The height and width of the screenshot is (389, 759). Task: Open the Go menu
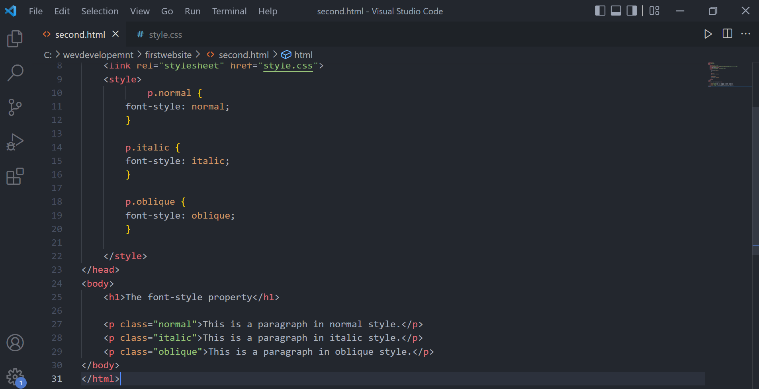pyautogui.click(x=167, y=11)
